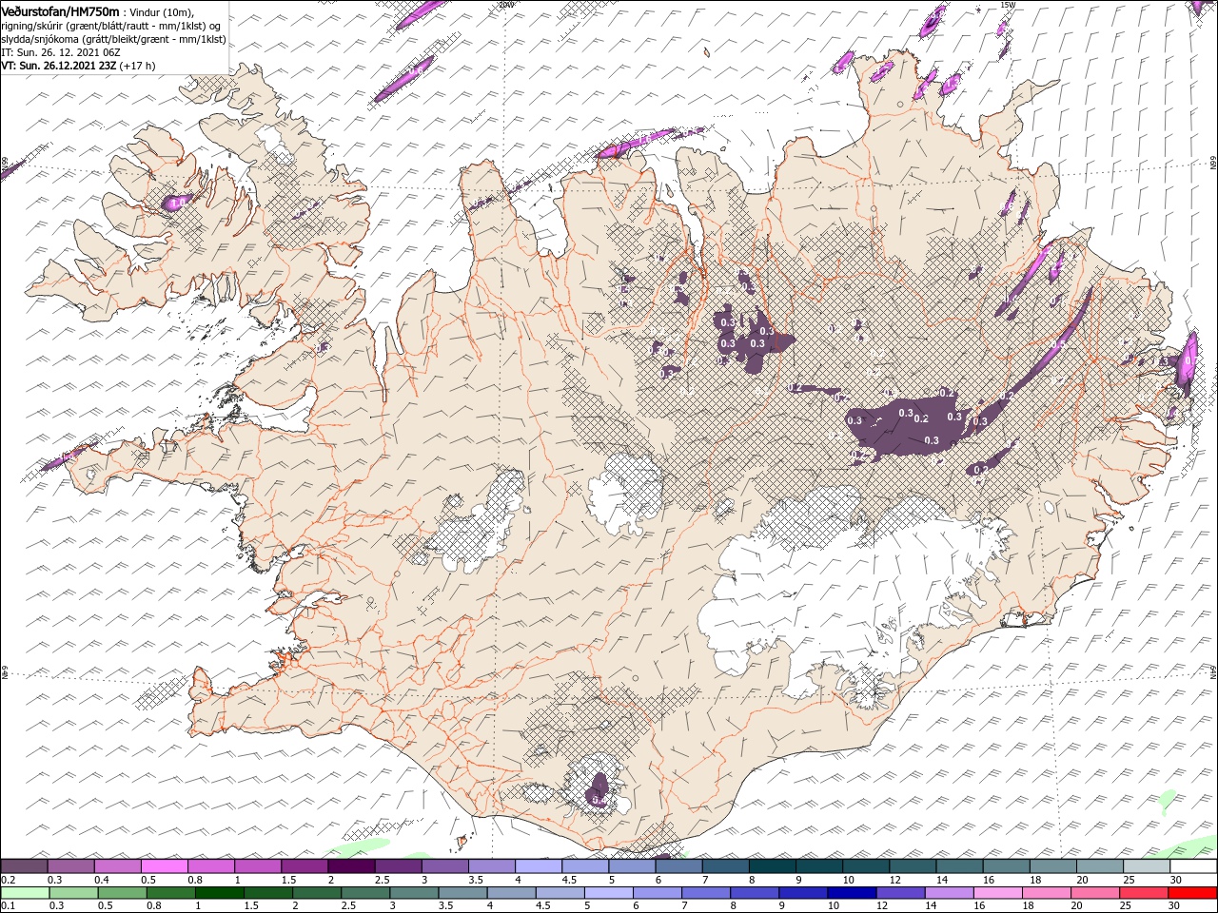
Task: Pick the rain scale swatch between 8 and 9
Action: [754, 893]
